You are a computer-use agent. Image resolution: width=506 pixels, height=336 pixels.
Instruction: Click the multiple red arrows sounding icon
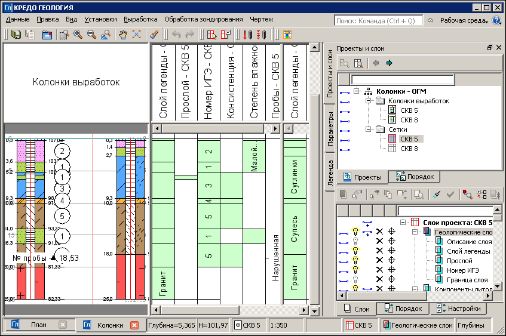pyautogui.click(x=262, y=35)
